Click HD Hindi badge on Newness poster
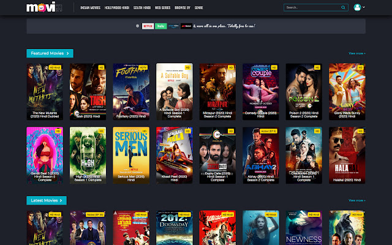The image size is (392, 245). (x=314, y=214)
